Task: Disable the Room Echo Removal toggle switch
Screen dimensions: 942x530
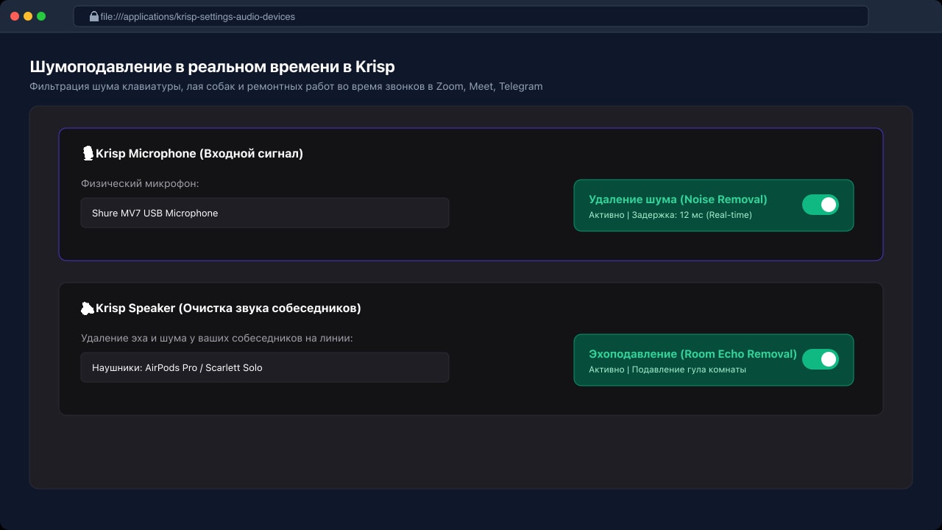Action: coord(821,359)
